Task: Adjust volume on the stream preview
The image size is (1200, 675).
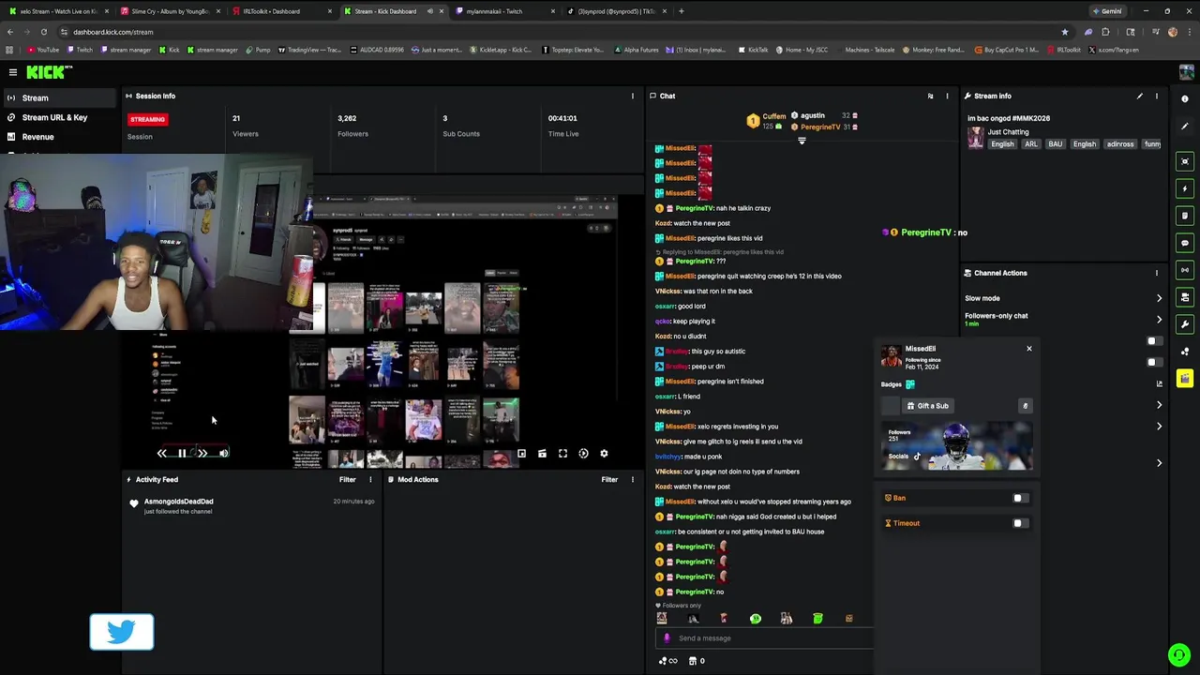Action: 223,454
